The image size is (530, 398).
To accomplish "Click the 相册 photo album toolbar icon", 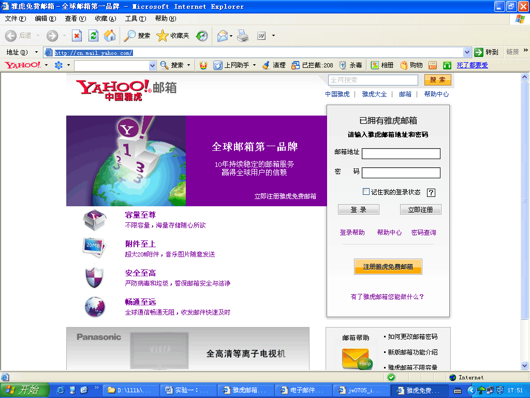I will 375,65.
